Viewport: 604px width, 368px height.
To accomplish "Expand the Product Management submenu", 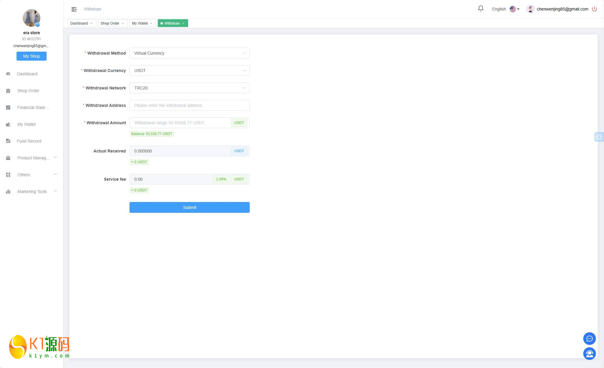I will click(x=55, y=158).
